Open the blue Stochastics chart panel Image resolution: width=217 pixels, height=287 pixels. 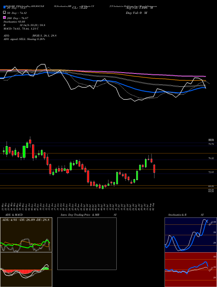pyautogui.click(x=191, y=235)
